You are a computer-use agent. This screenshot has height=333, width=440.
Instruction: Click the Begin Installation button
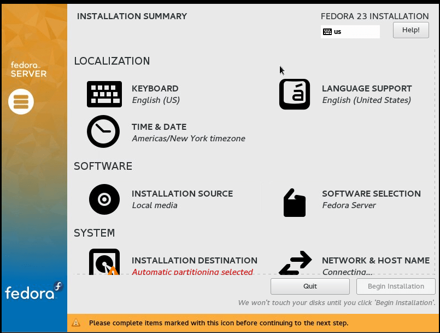(x=396, y=286)
